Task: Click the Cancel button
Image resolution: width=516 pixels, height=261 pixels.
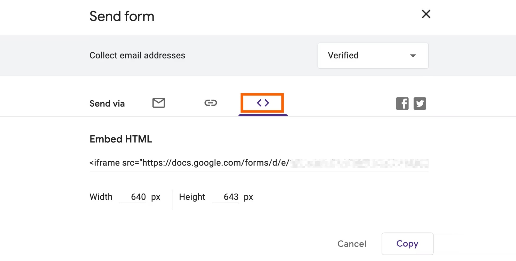Action: pyautogui.click(x=352, y=244)
